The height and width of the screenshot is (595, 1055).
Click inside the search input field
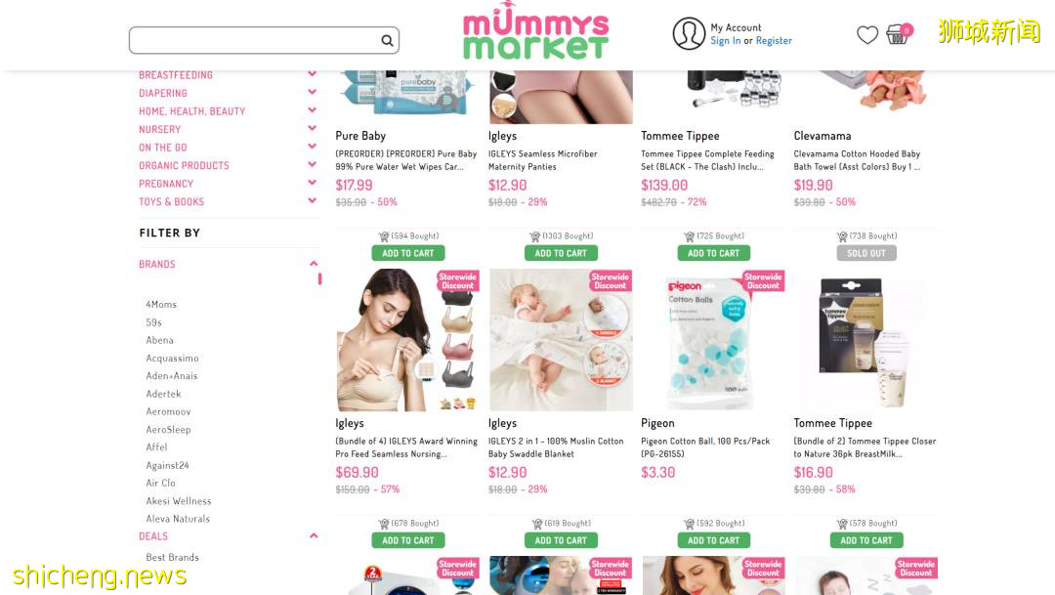[256, 40]
